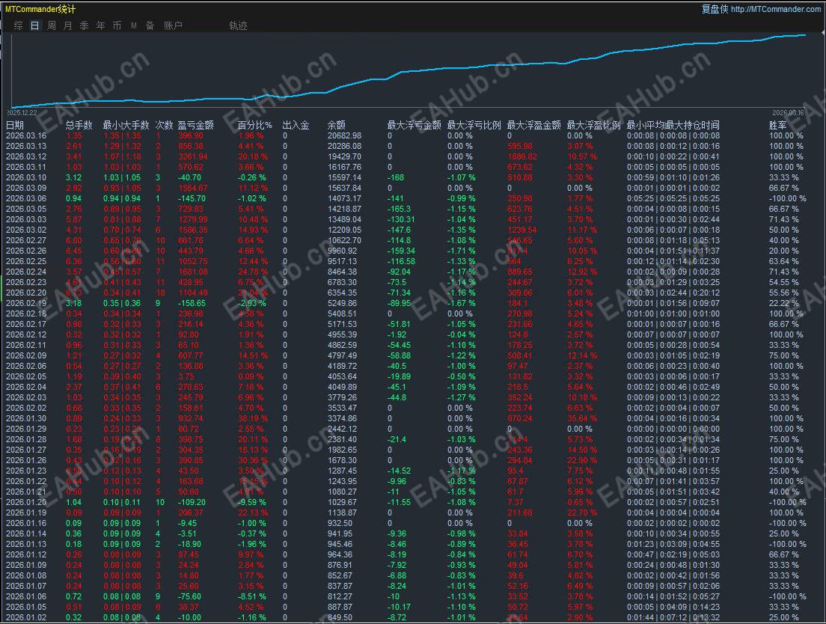The height and width of the screenshot is (624, 826).
Task: Click loss value -75.60
Action: point(189,596)
